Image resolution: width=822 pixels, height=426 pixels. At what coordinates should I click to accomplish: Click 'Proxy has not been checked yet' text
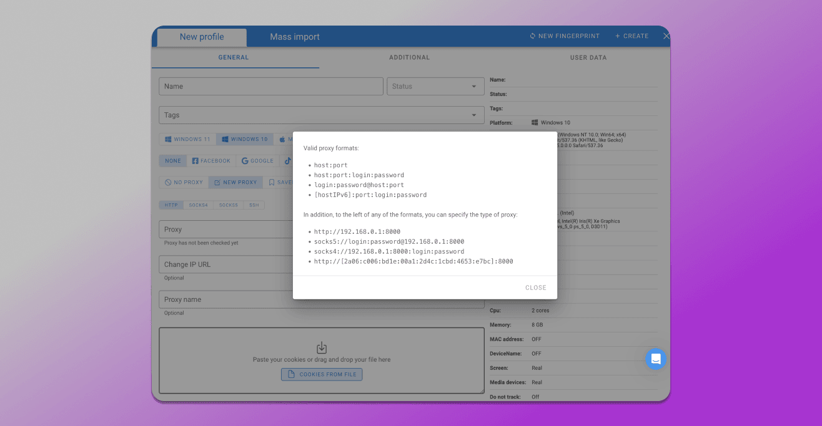[x=201, y=243]
